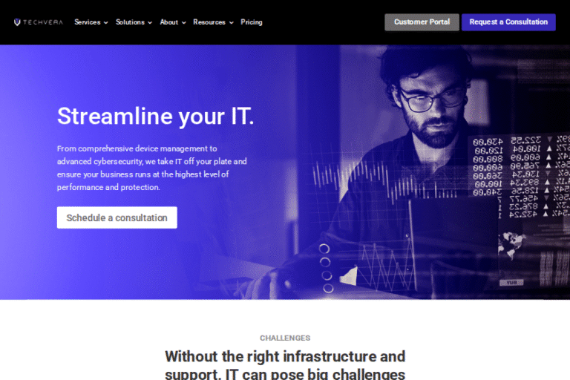Click the Streamline your IT heading

156,117
